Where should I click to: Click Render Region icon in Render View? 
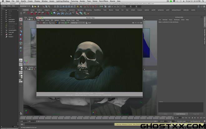click(x=41, y=23)
